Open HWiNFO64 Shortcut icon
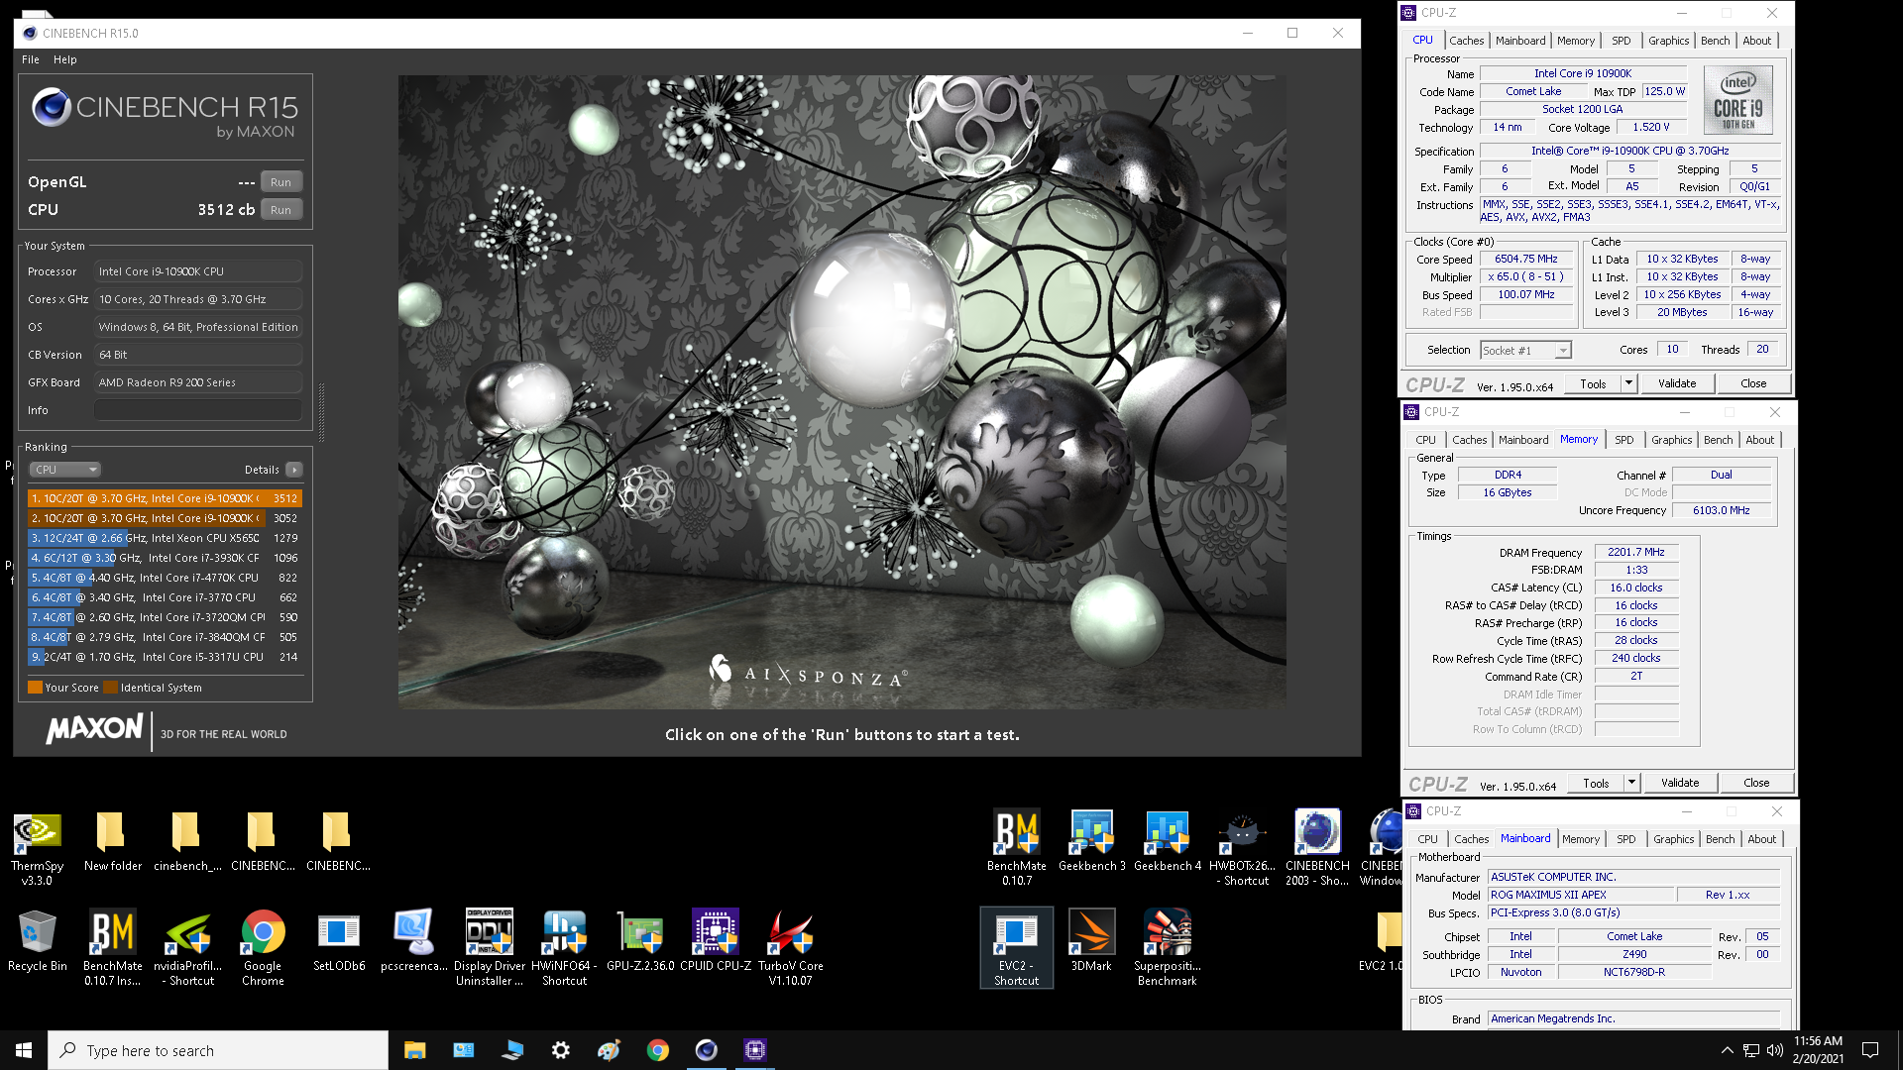The image size is (1903, 1070). click(564, 948)
